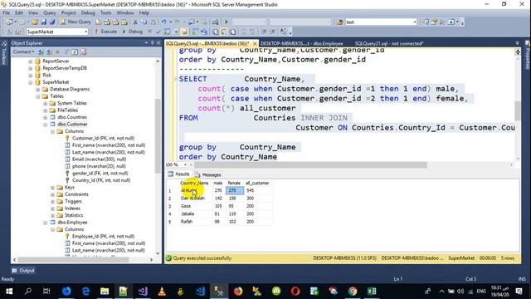The height and width of the screenshot is (299, 531).
Task: Click the Rafah cell in results
Action: pos(194,222)
